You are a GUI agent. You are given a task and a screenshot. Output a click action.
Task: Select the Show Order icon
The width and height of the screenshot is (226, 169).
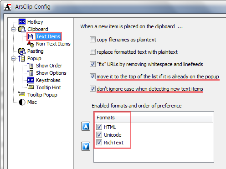click(30, 66)
